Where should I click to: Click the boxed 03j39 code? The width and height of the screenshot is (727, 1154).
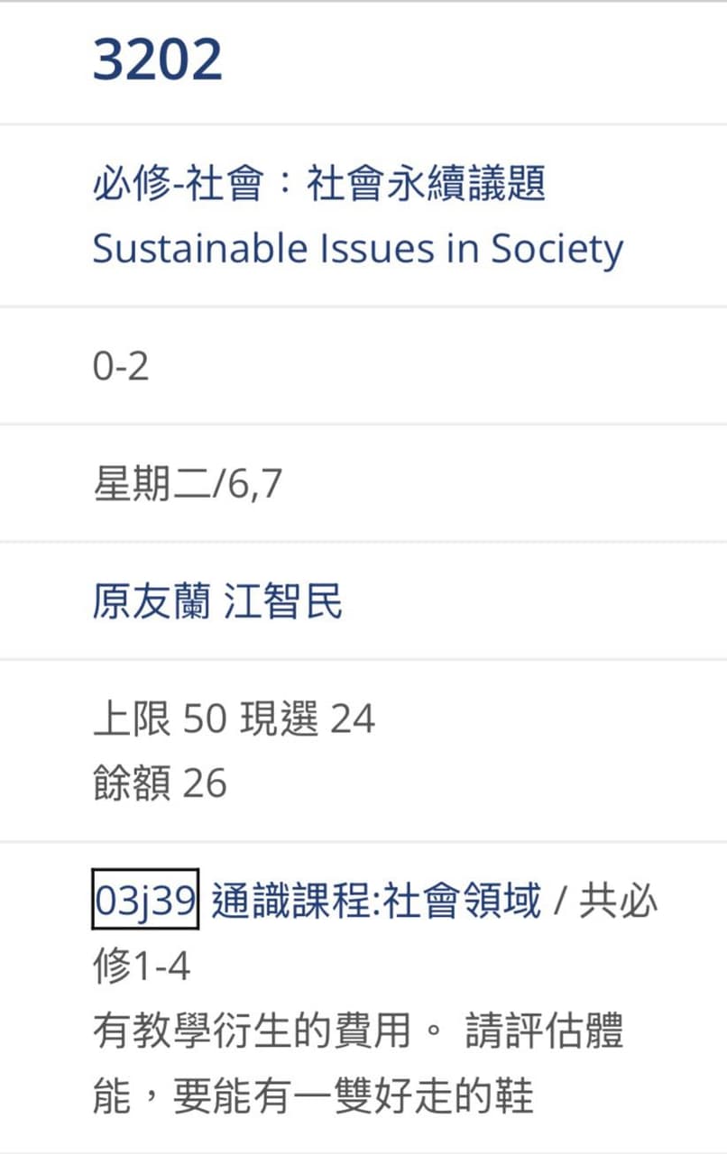(x=145, y=901)
